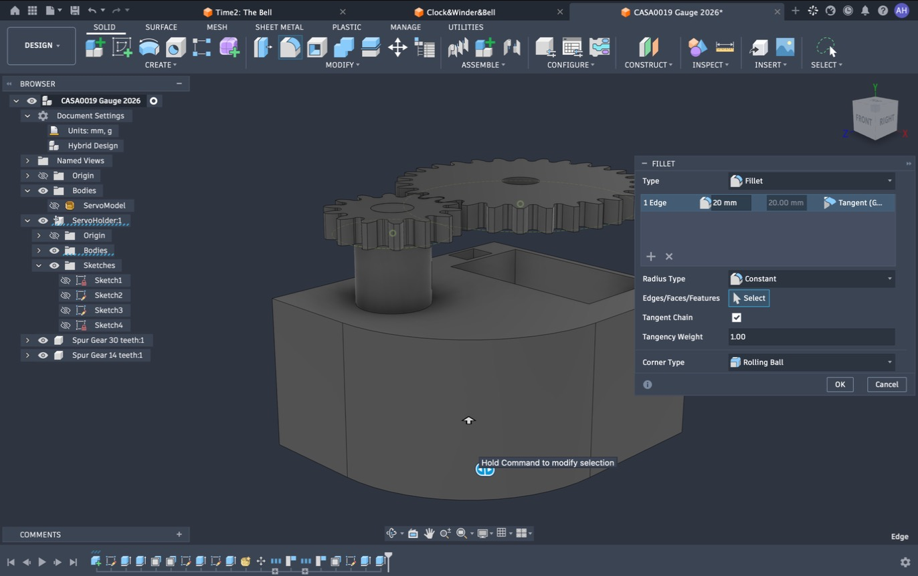Switch to the SHEET METAL ribbon tab

279,27
